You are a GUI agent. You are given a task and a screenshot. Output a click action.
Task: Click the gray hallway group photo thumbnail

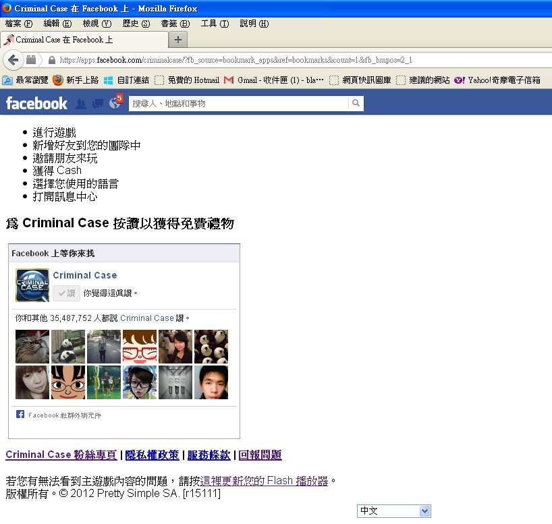click(175, 382)
